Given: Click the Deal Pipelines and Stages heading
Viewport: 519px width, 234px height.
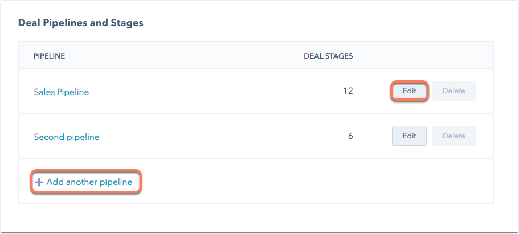Looking at the screenshot, I should (80, 23).
